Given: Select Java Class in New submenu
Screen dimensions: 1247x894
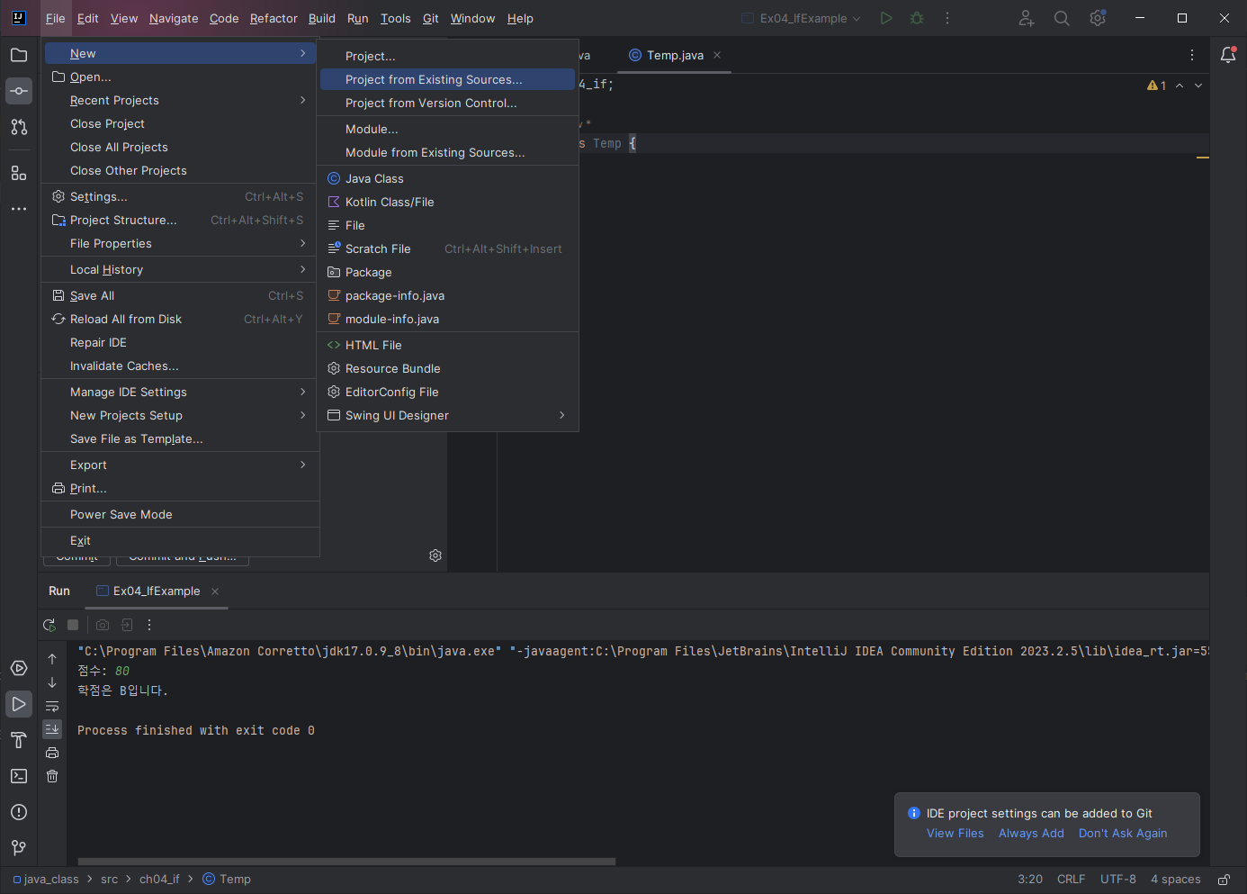Looking at the screenshot, I should pos(447,179).
